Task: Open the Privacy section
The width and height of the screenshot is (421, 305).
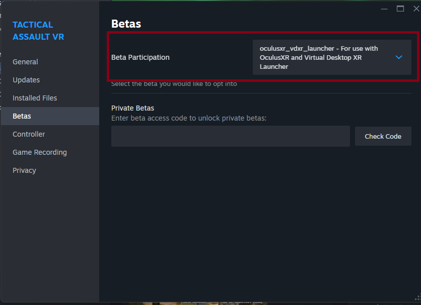Action: [24, 170]
